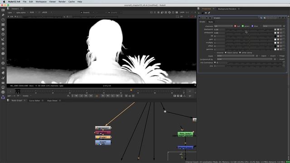Switch to the Curve Editor tab

[x=34, y=101]
